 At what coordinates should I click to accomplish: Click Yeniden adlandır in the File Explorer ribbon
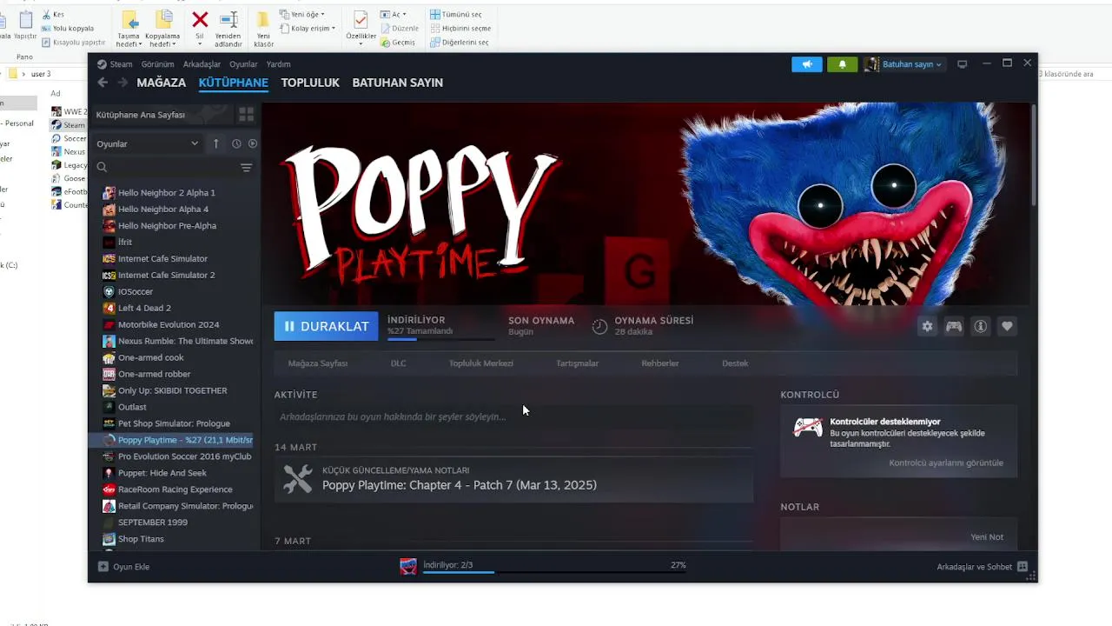228,29
